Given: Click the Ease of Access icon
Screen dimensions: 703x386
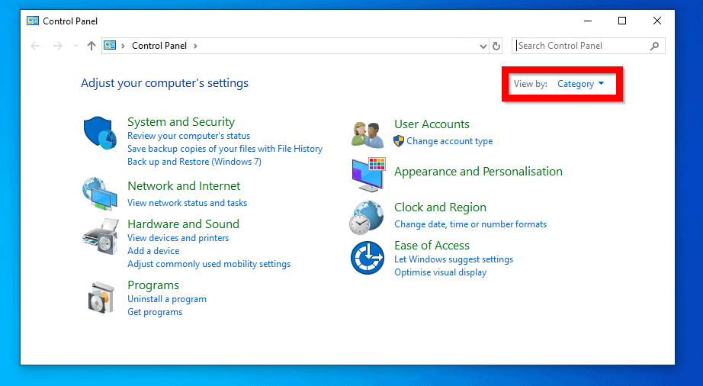Looking at the screenshot, I should 368,259.
